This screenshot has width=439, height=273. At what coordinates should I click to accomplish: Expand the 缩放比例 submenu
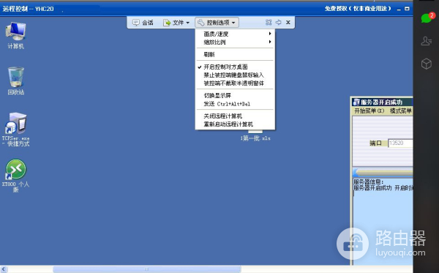click(235, 42)
